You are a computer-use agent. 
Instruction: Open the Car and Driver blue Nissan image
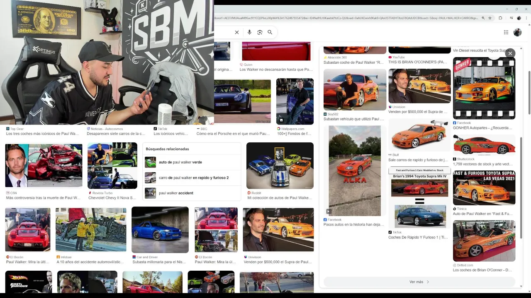coord(160,230)
